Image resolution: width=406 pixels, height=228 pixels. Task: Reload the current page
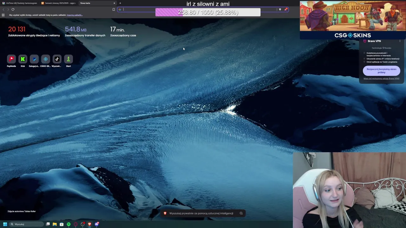[13, 9]
